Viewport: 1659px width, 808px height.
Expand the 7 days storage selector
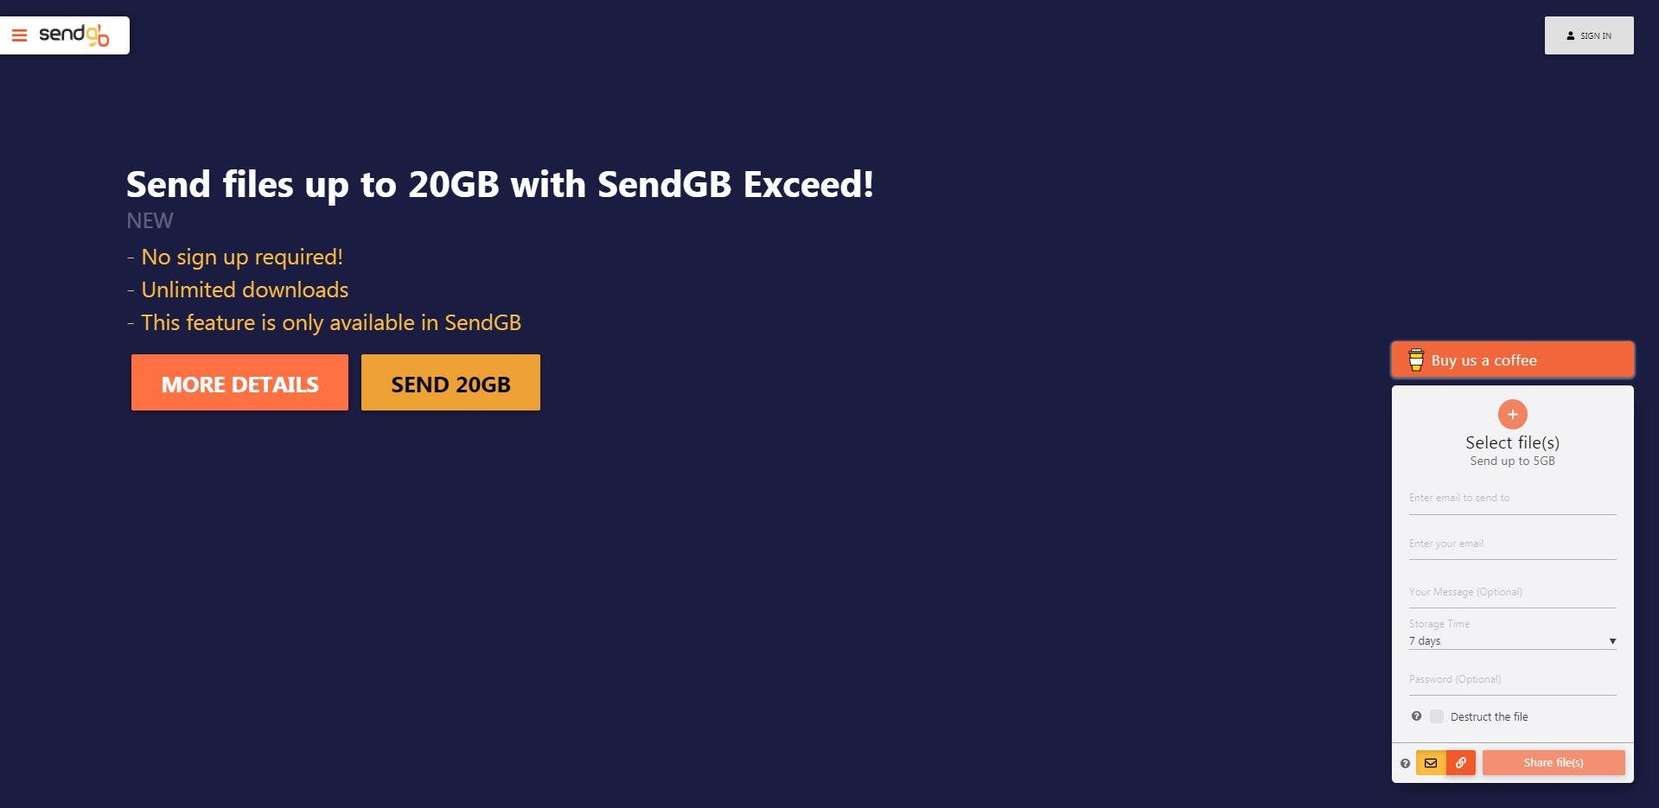tap(1512, 640)
